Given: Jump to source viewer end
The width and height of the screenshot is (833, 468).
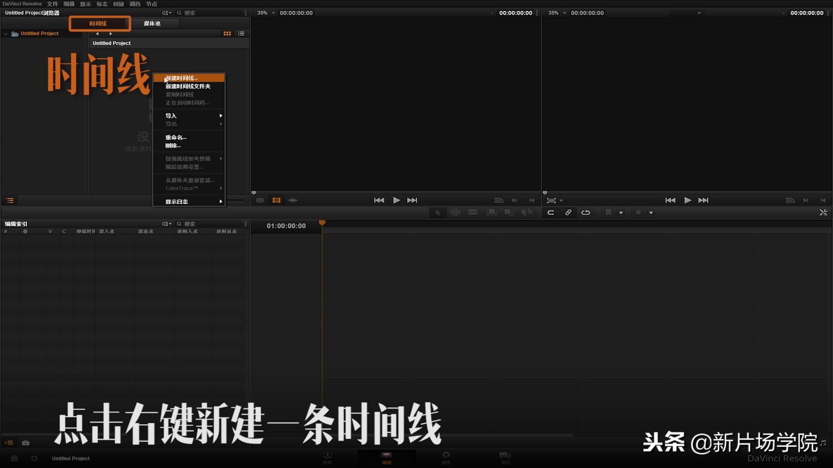Looking at the screenshot, I should point(412,200).
